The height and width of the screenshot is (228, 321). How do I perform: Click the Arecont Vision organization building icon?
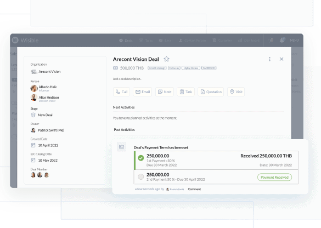[x=34, y=72]
